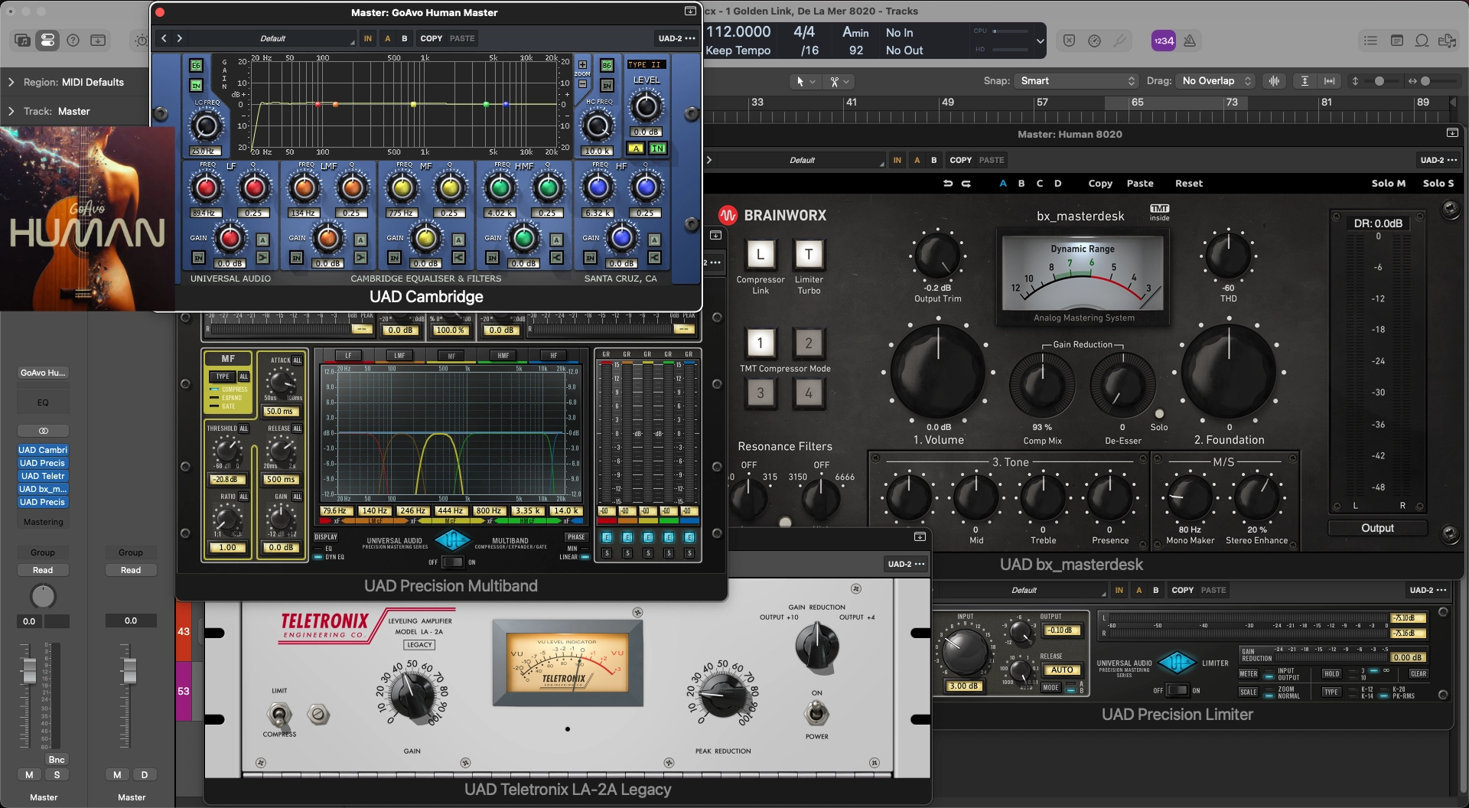1469x808 pixels.
Task: Click the undo arrow in bx_masterdesk
Action: pos(948,184)
